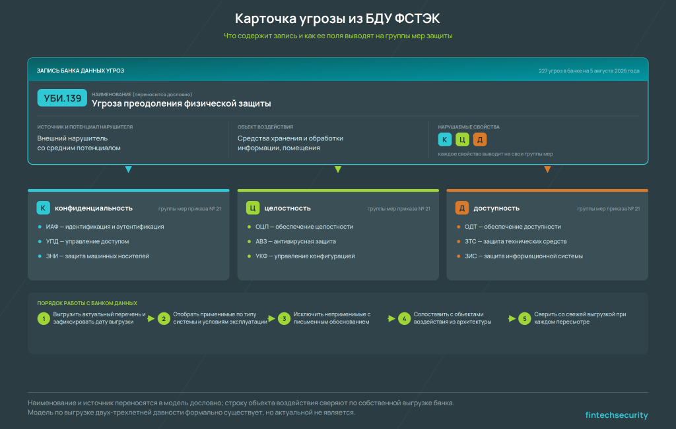Click the Ц icon in the целостность card

(253, 208)
